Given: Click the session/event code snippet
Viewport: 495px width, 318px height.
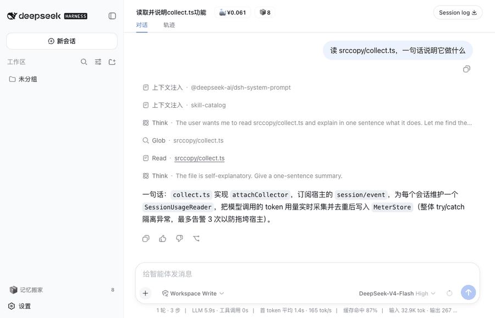Looking at the screenshot, I should tap(361, 195).
